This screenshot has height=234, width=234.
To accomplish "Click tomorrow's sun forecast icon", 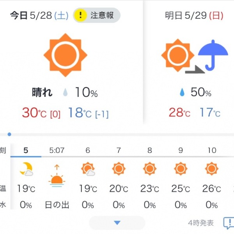I will click(178, 55).
